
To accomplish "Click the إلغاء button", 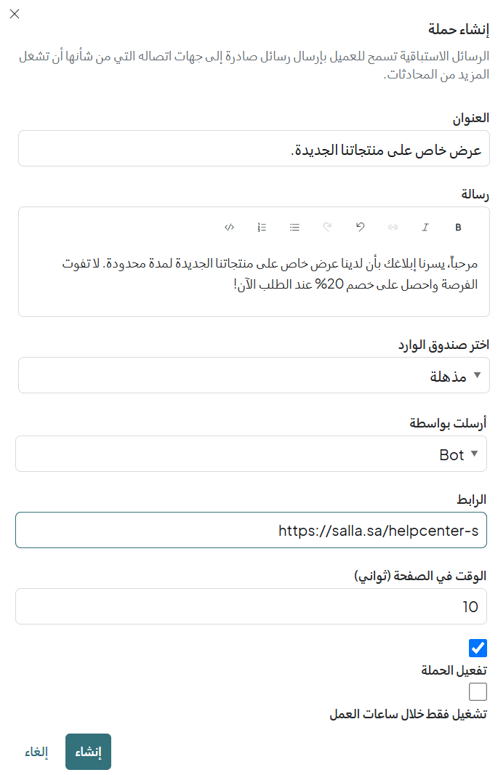I will (36, 752).
